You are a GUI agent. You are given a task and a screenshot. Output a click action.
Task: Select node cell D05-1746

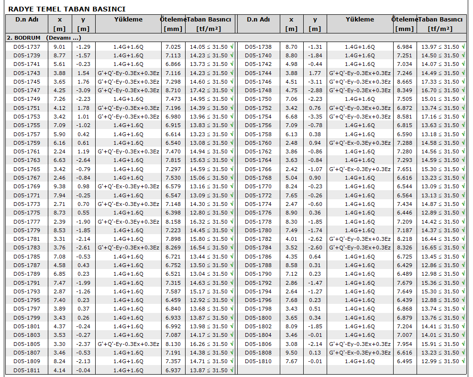pyautogui.click(x=258, y=82)
